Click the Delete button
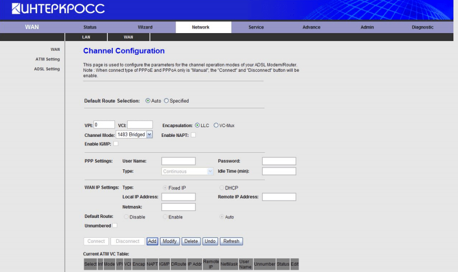Viewport: 458px width, 272px height. tap(190, 241)
